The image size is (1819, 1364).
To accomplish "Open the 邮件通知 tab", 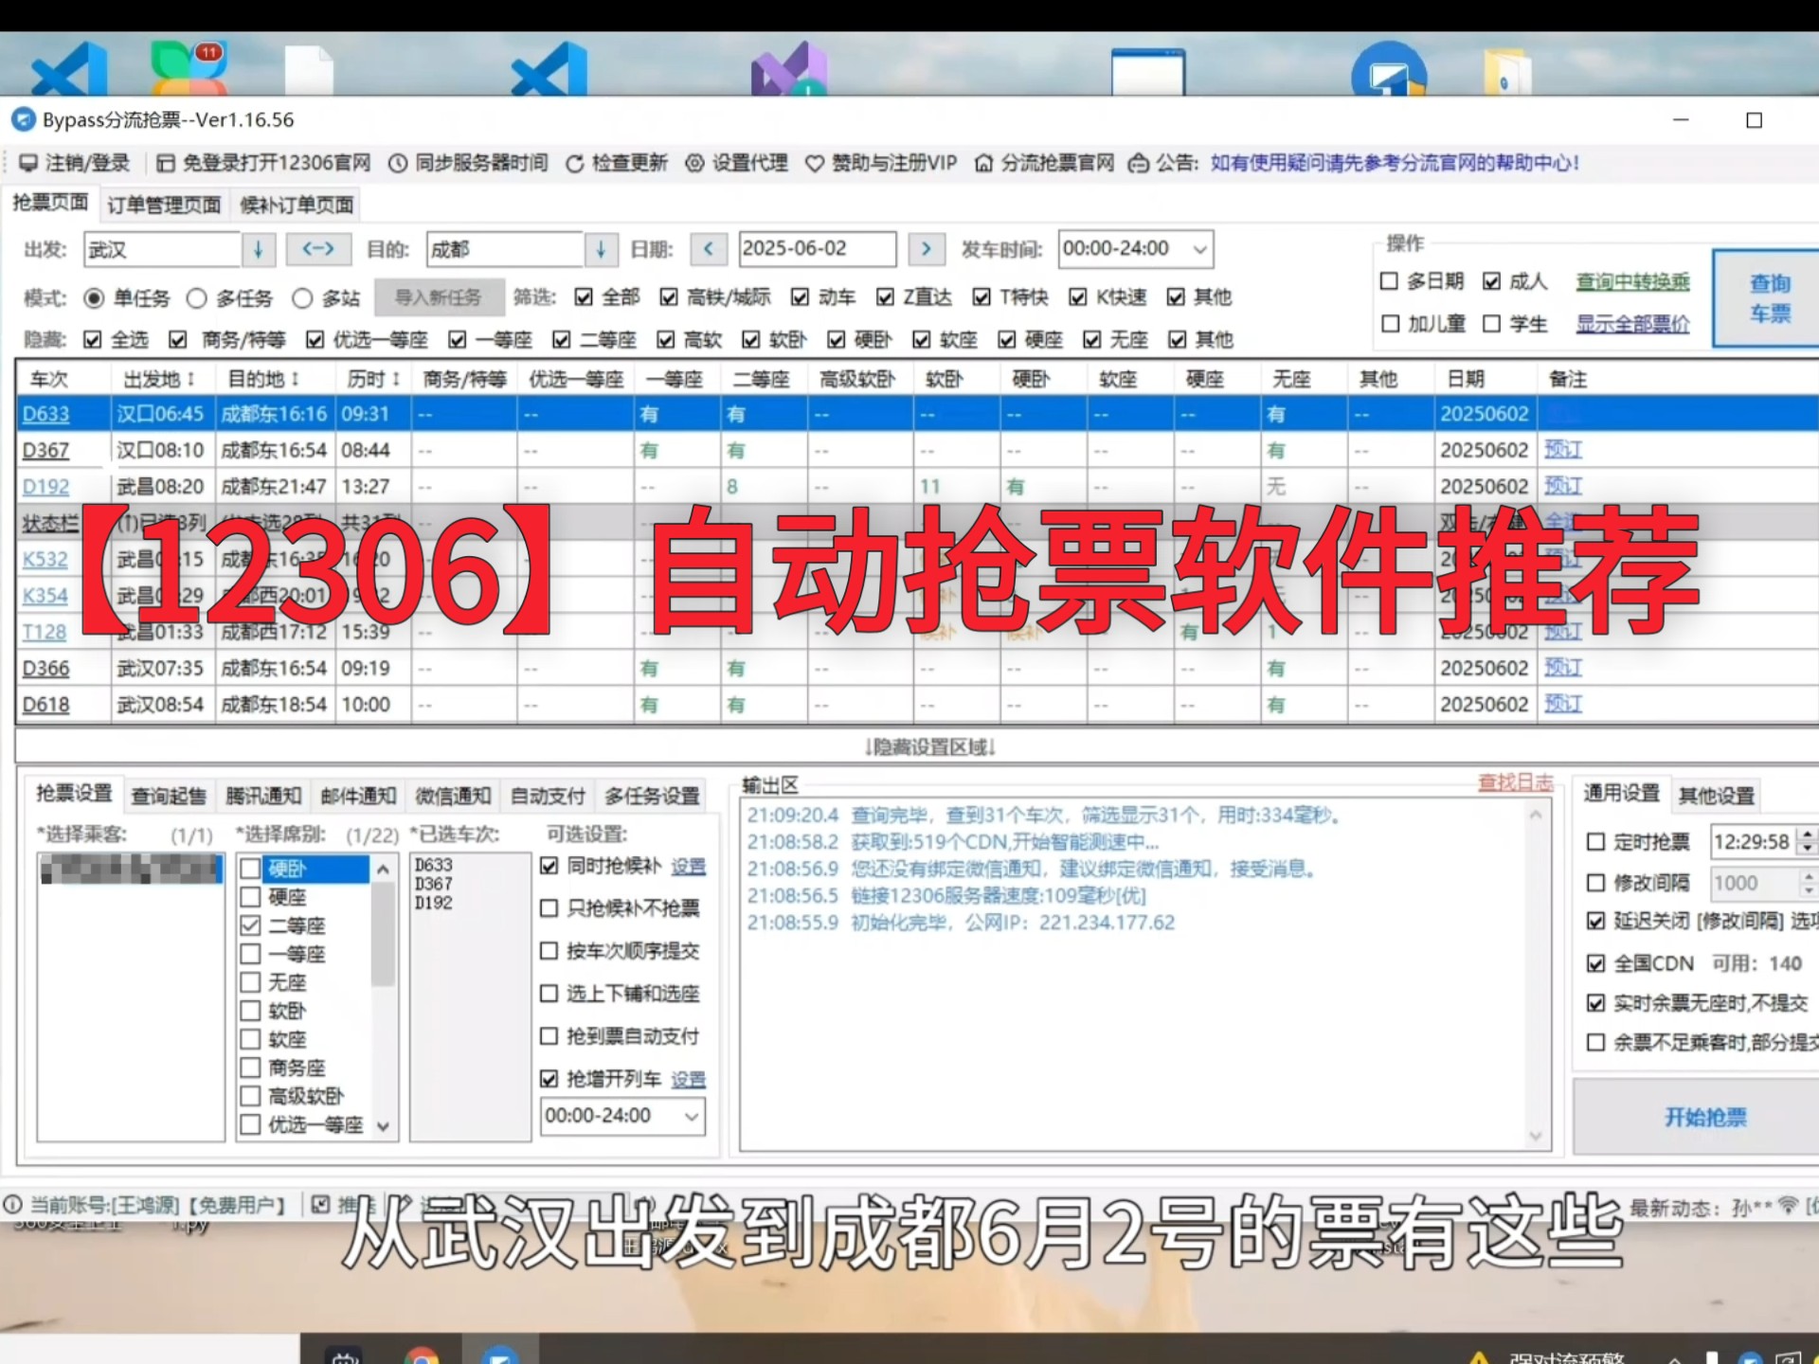I will 358,797.
